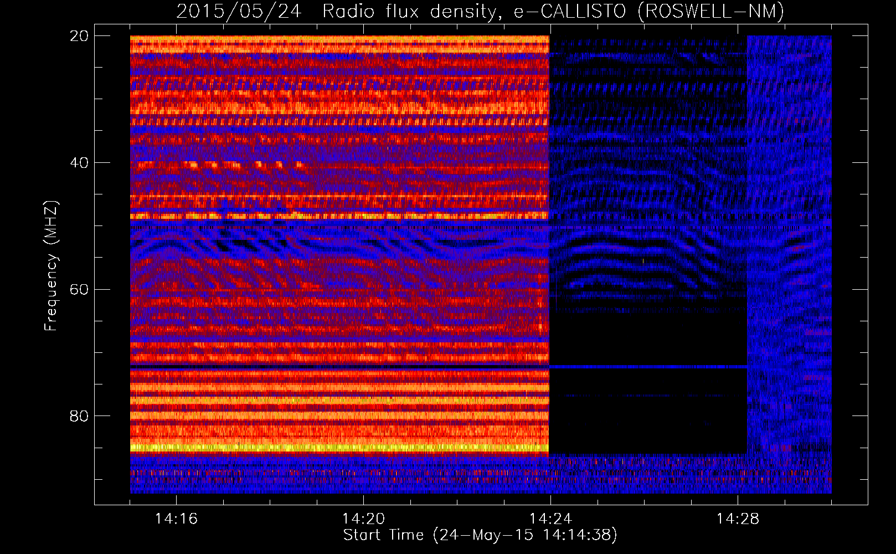Click the "Start Time (24-May-15 14:14:38)" label
The image size is (896, 554).
(480, 535)
